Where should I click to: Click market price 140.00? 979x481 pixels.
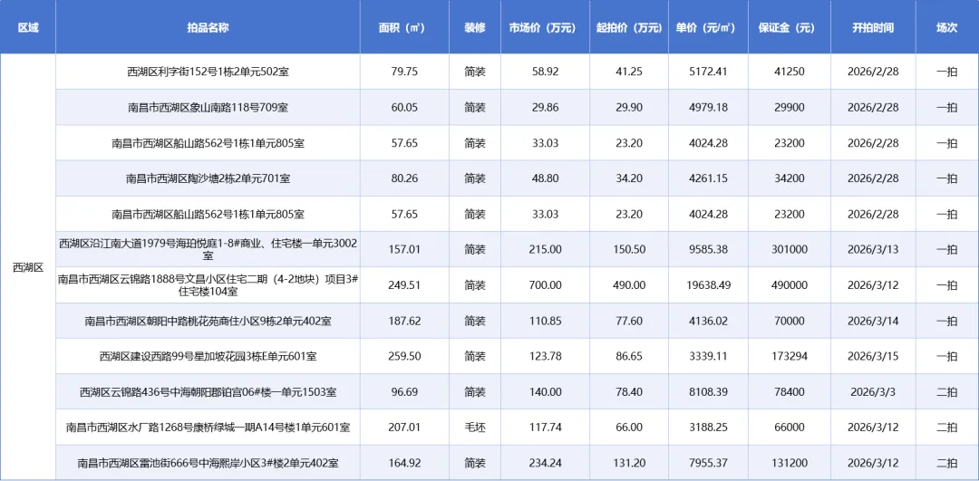tap(544, 392)
